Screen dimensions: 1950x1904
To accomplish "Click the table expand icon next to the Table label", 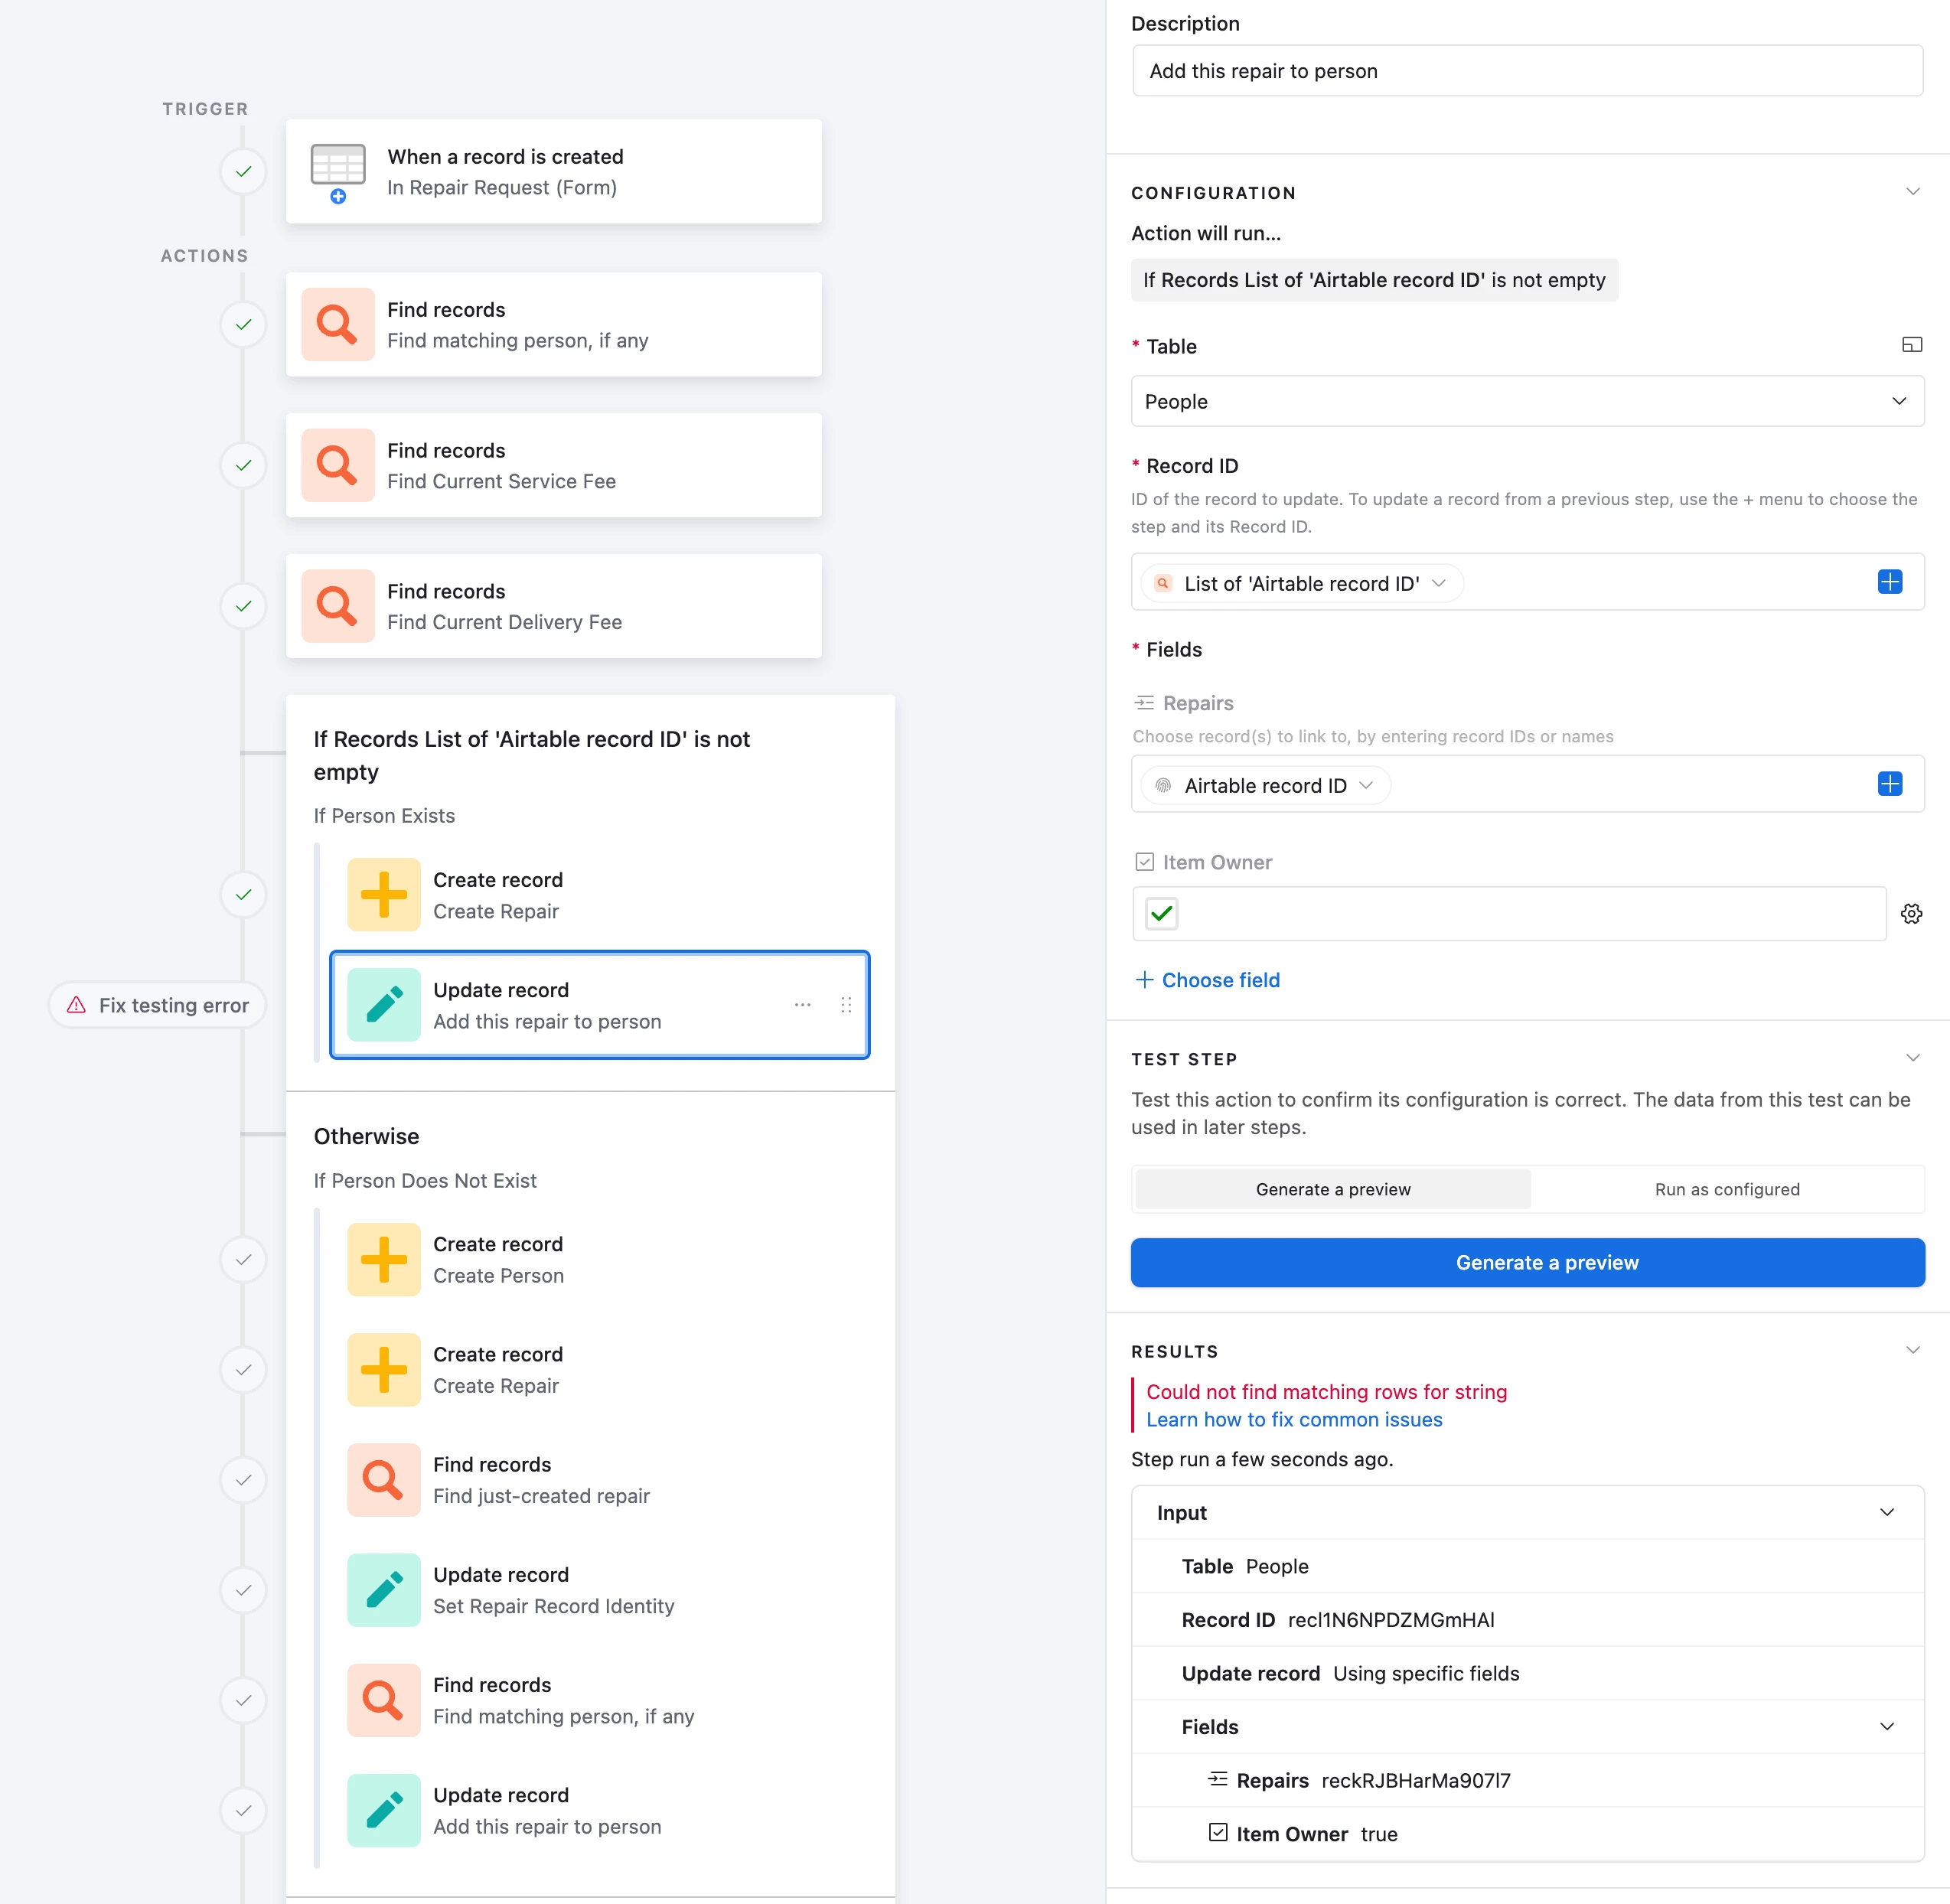I will 1911,345.
